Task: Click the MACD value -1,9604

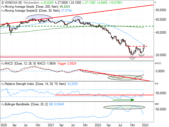Action: point(51,63)
